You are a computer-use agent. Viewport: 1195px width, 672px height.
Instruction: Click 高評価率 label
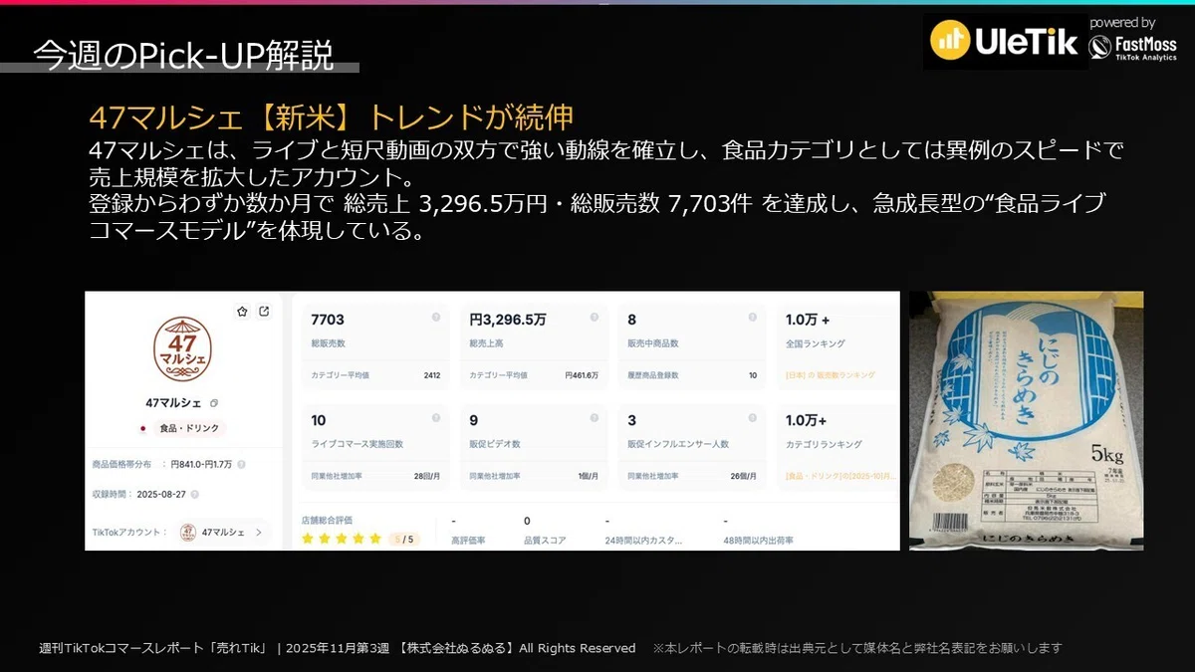point(468,541)
